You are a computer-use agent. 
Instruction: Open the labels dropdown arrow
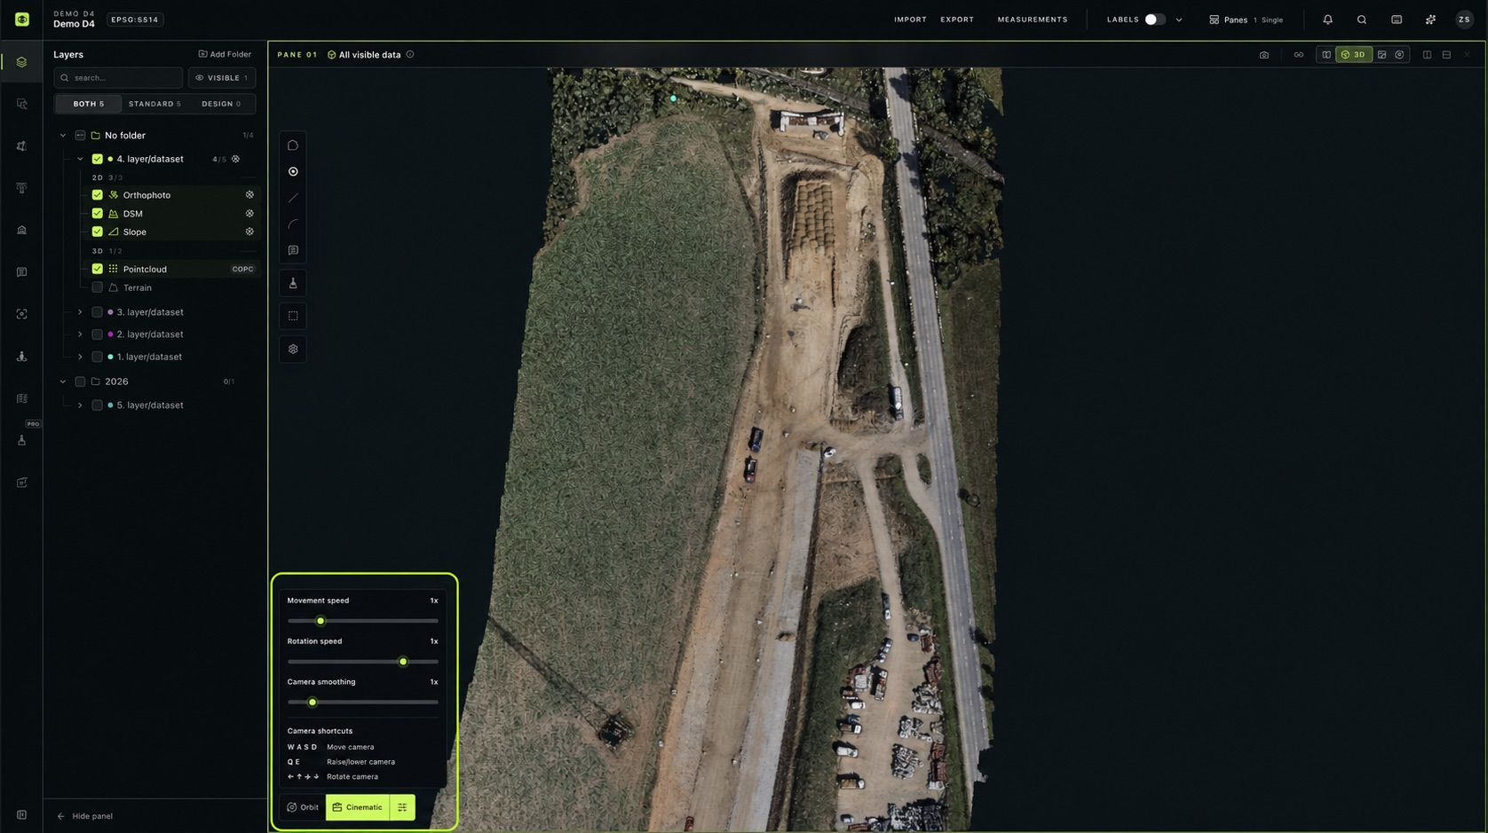[1179, 20]
